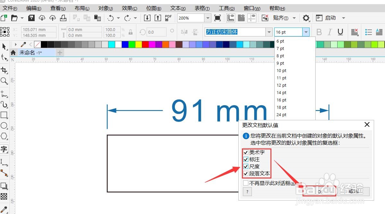
Task: Add a new document tab with plus
Action: click(x=60, y=52)
